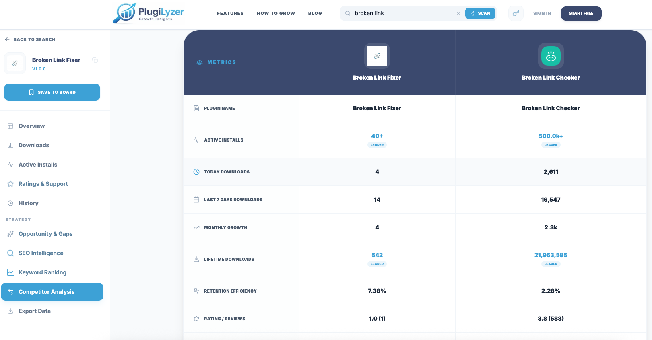Select the '40+' active installs value

pyautogui.click(x=377, y=136)
